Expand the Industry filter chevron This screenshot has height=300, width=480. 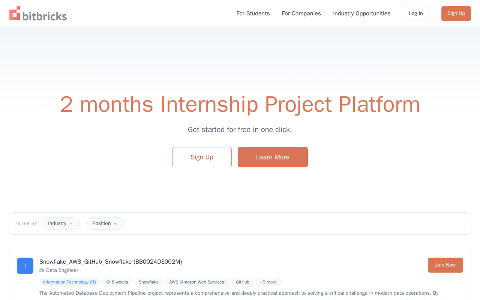[x=71, y=224]
